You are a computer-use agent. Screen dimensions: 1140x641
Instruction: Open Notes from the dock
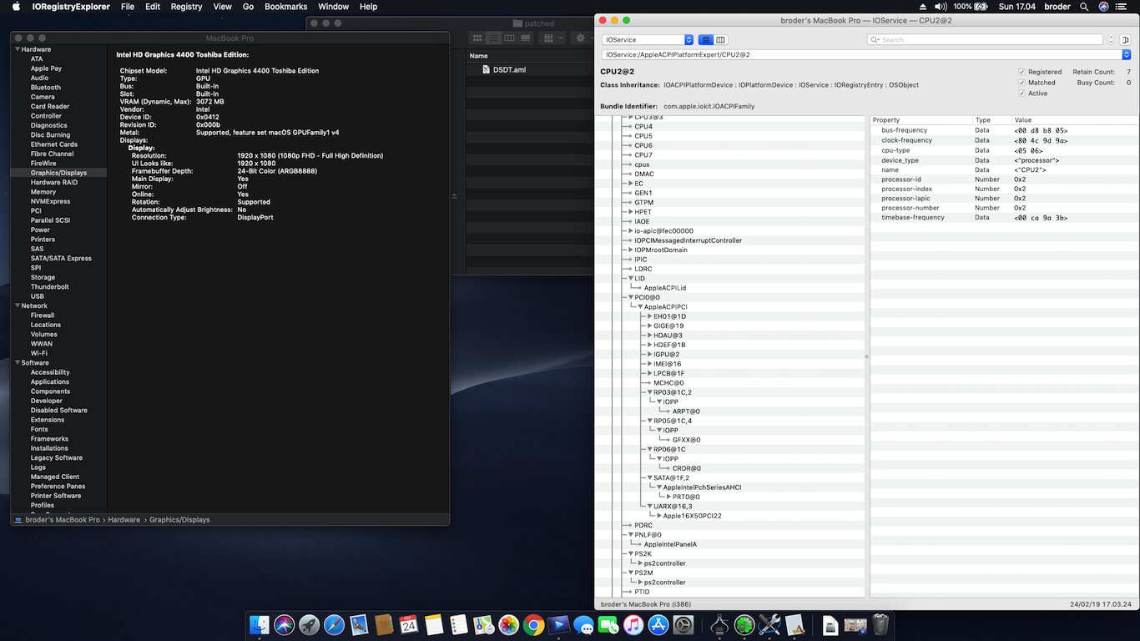point(433,624)
